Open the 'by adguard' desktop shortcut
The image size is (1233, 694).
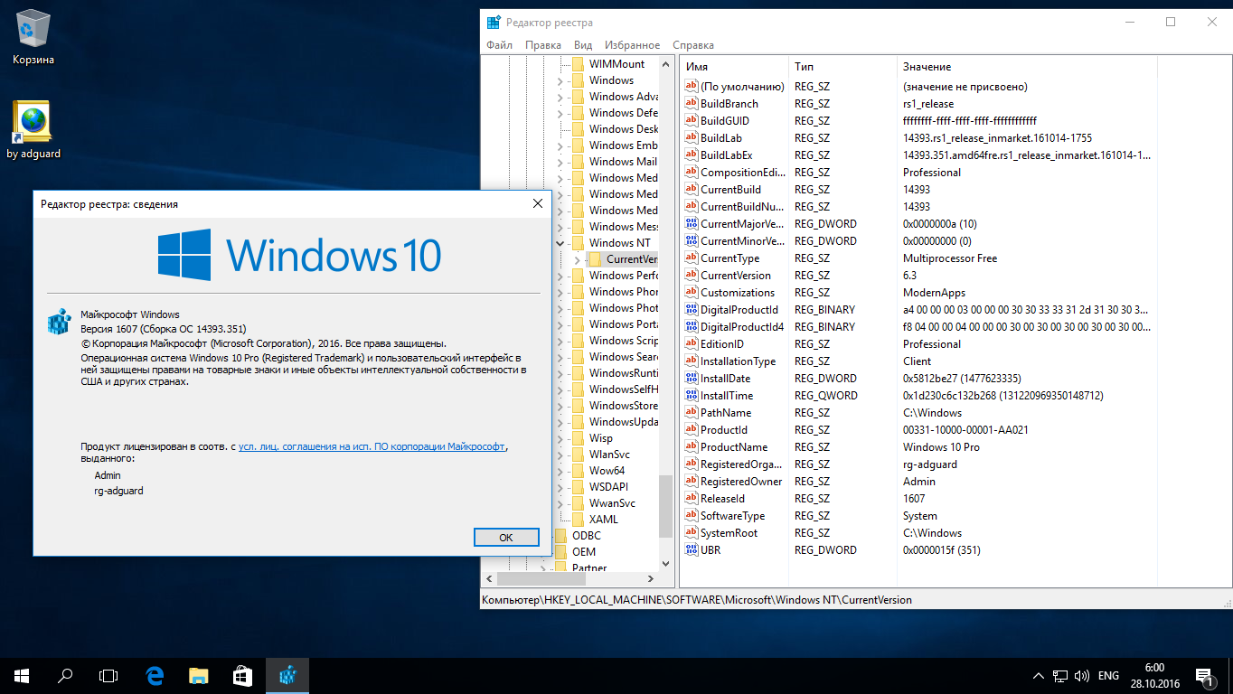(x=33, y=129)
